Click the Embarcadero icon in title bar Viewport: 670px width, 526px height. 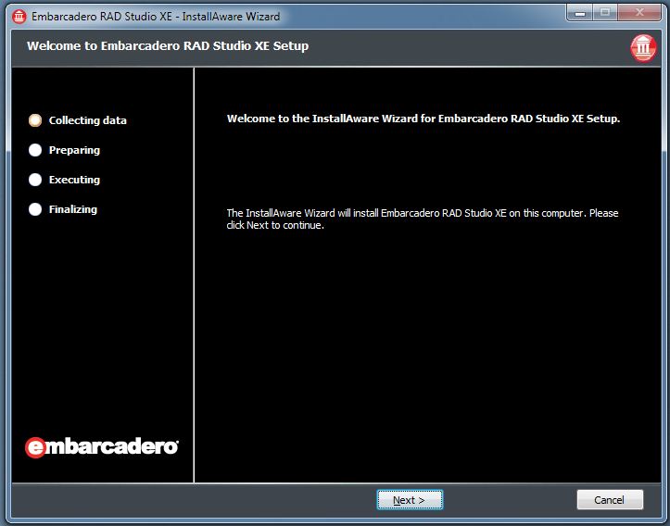tap(19, 17)
